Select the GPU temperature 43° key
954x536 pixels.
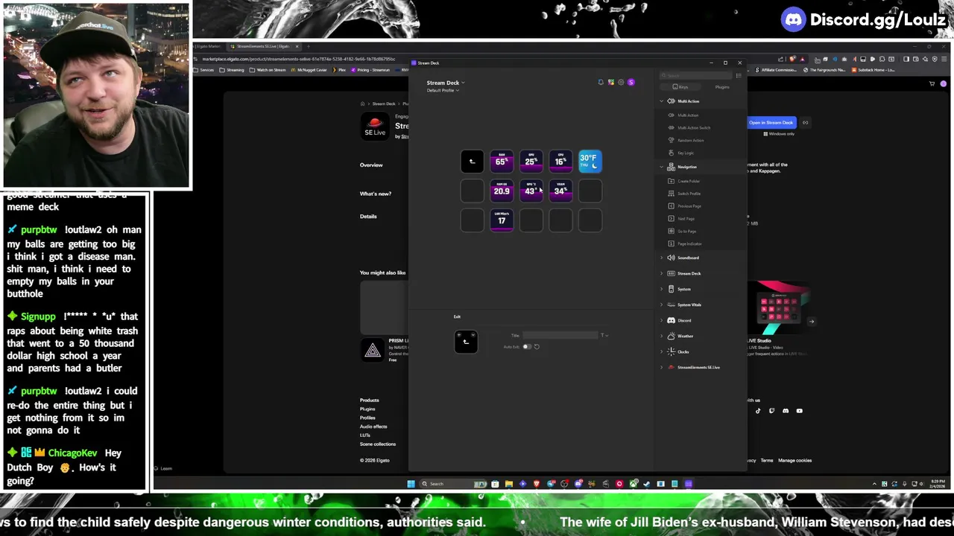tap(531, 191)
